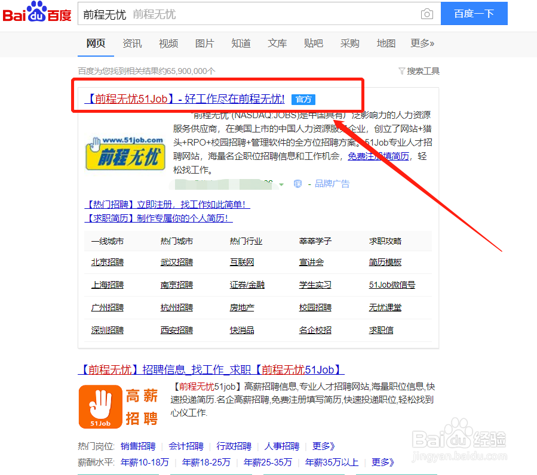Viewport: 537px width, 475px height.
Task: Open 简历模板 link
Action: (x=385, y=262)
